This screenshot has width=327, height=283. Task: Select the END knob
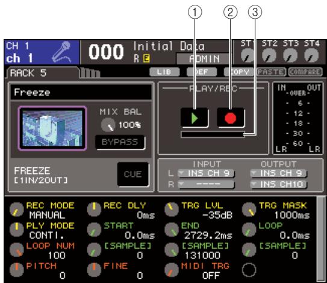coord(172,229)
